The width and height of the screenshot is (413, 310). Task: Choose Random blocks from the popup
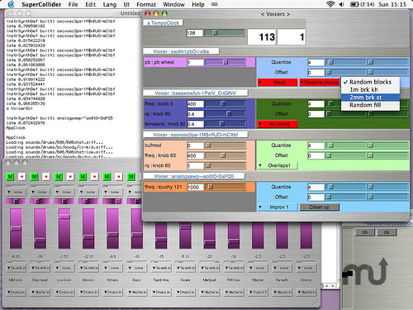point(370,82)
